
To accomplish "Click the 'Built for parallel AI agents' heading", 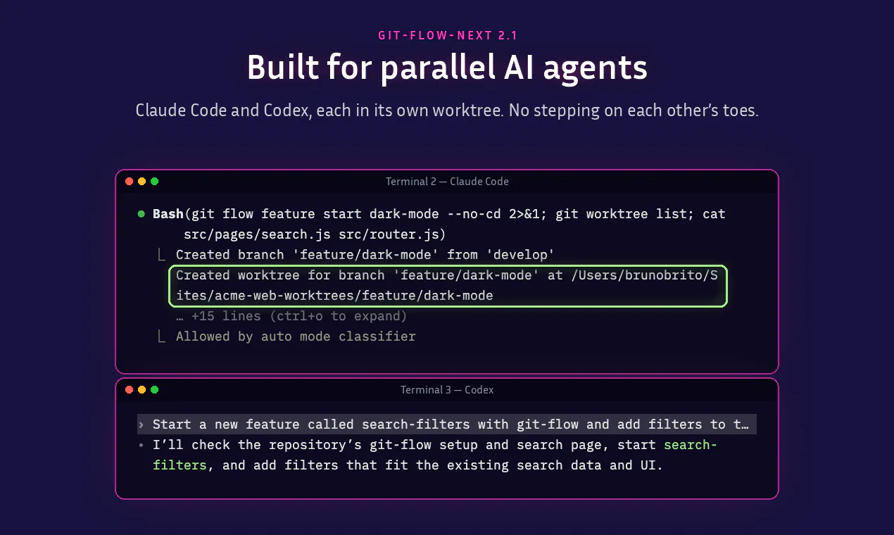I will [447, 68].
